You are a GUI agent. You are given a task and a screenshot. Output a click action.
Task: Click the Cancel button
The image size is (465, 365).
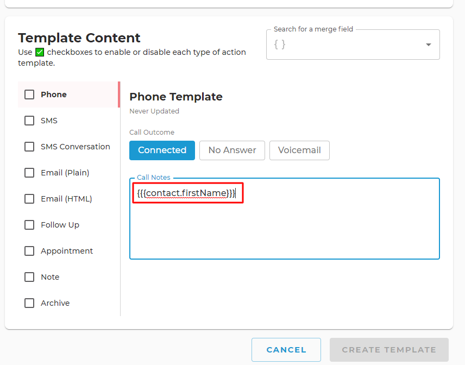(286, 350)
